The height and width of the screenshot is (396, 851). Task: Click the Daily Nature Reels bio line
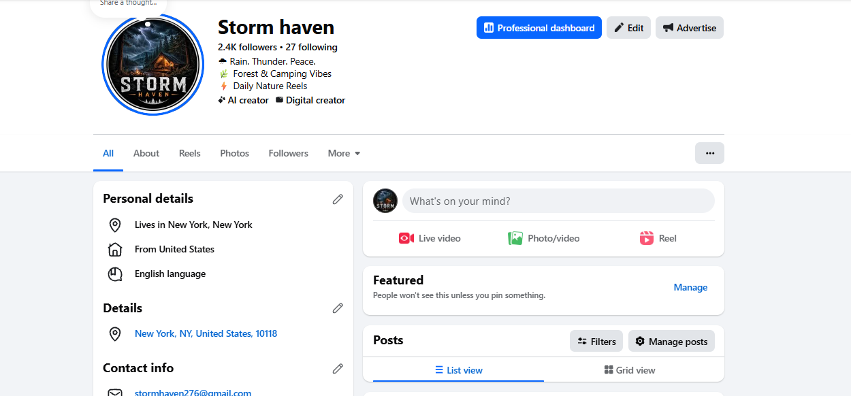[x=263, y=86]
